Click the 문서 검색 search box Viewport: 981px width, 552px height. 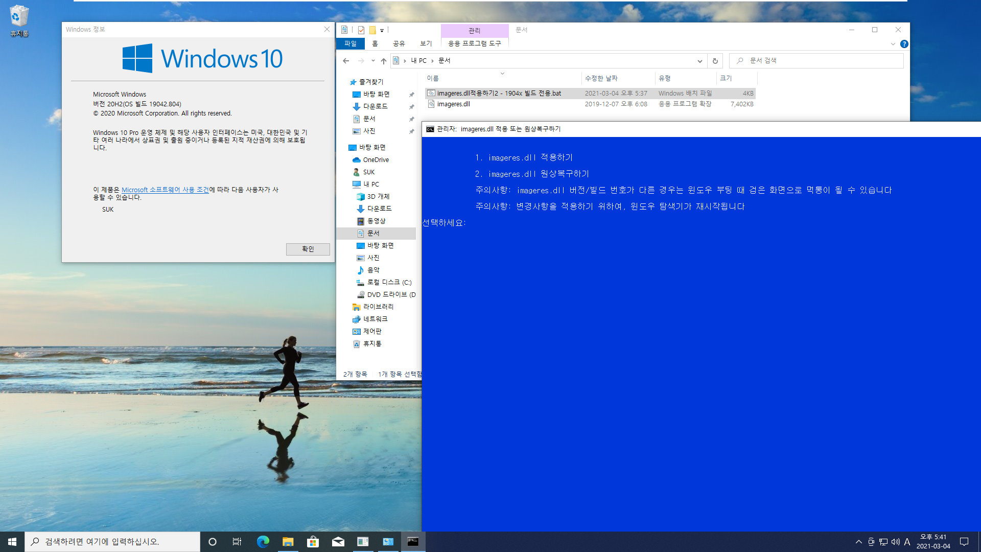click(x=816, y=61)
